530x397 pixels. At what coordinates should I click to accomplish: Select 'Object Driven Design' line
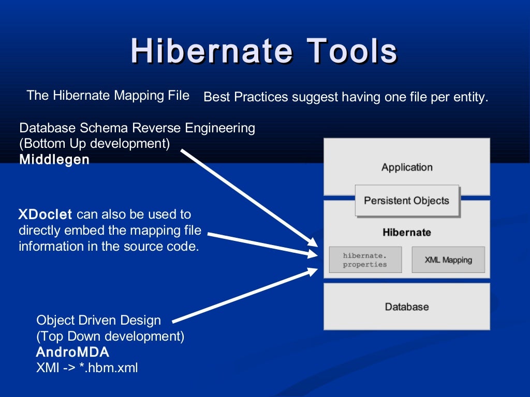tap(98, 320)
